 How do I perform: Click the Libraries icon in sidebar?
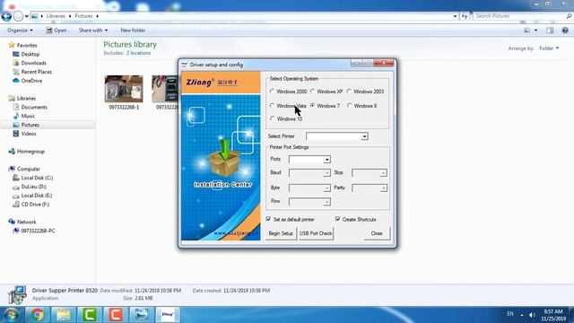(12, 98)
